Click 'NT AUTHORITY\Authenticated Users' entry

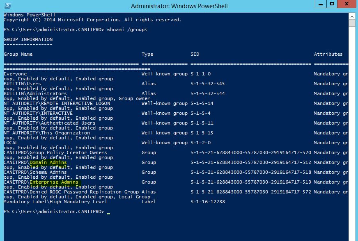click(50, 123)
